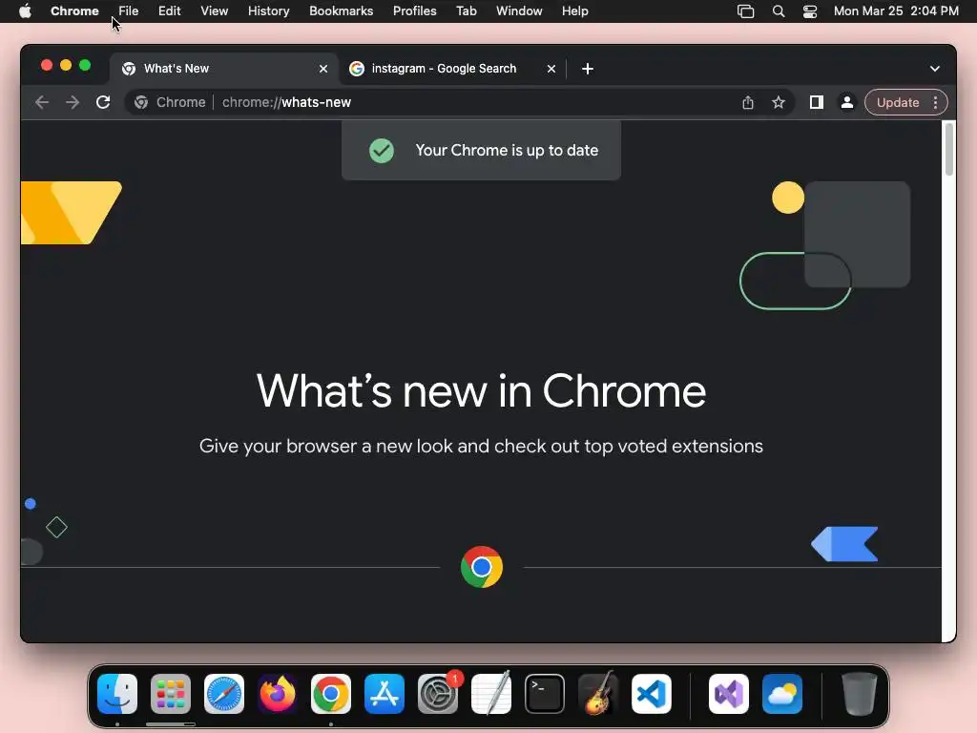Open Visual Studio Code from the Dock
Viewport: 977px width, 733px height.
pyautogui.click(x=651, y=694)
